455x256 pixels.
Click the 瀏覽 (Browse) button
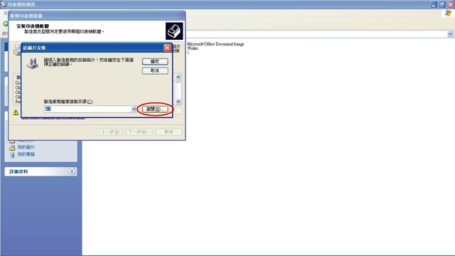tap(155, 109)
